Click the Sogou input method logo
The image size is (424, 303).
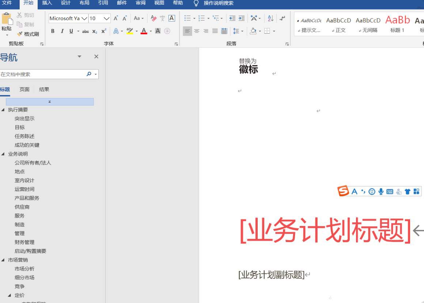click(343, 191)
